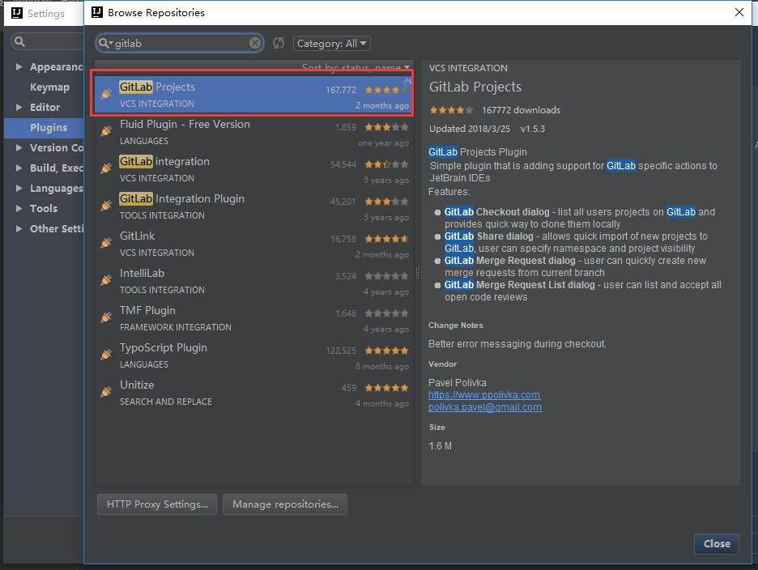Select the GitLab Projects plugin row
This screenshot has height=570, width=758.
pyautogui.click(x=253, y=94)
